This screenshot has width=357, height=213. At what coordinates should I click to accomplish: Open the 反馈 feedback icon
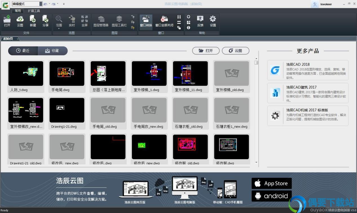coord(200,21)
